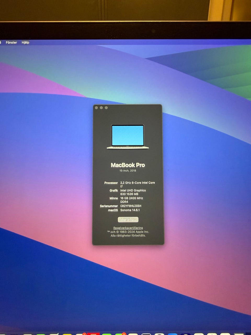The image size is (251, 335).
Task: Click the Serienummer label
Action: pos(109,206)
